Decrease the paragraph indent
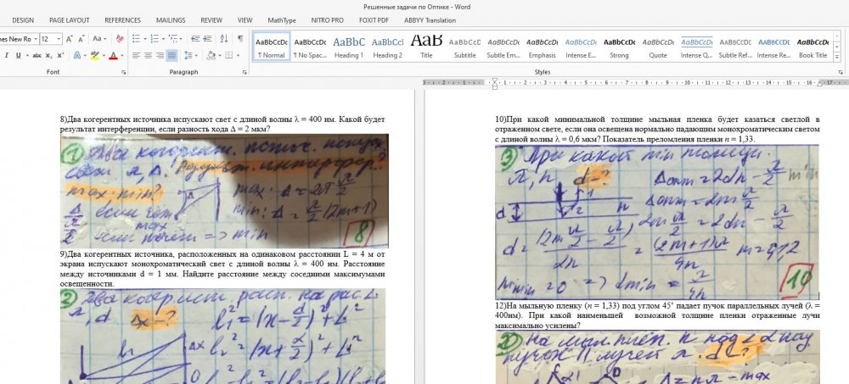Image resolution: width=849 pixels, height=384 pixels. [195, 39]
